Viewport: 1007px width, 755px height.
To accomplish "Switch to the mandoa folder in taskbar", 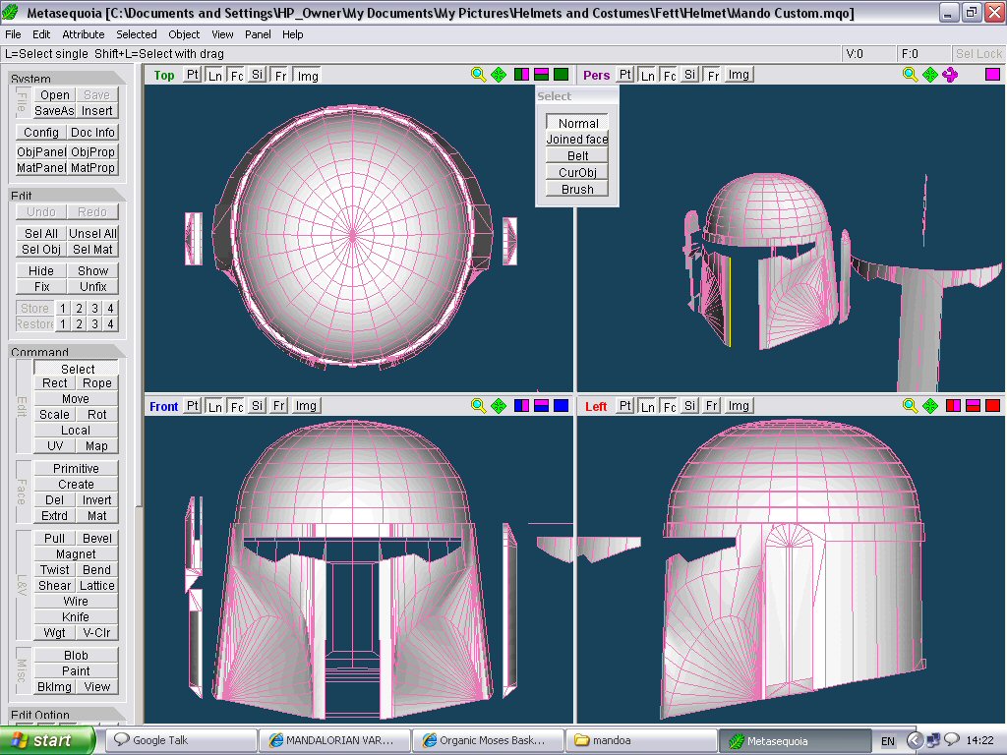I will (641, 740).
